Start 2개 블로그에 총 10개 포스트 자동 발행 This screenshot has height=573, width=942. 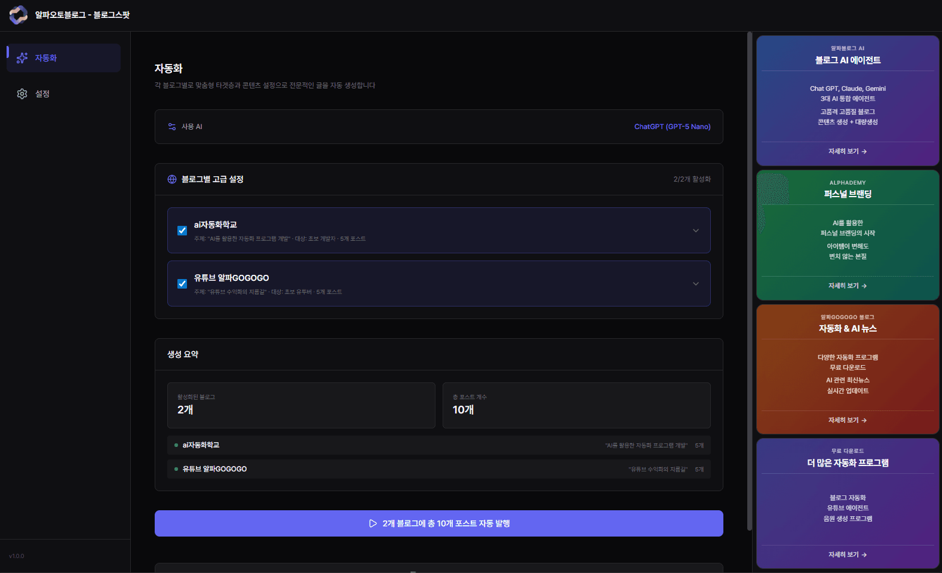pos(438,523)
